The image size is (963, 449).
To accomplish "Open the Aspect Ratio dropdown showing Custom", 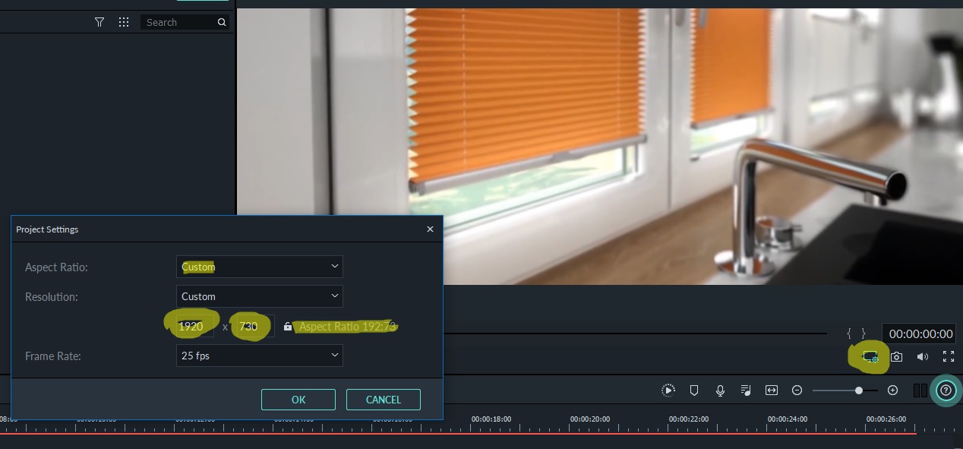I will coord(260,267).
